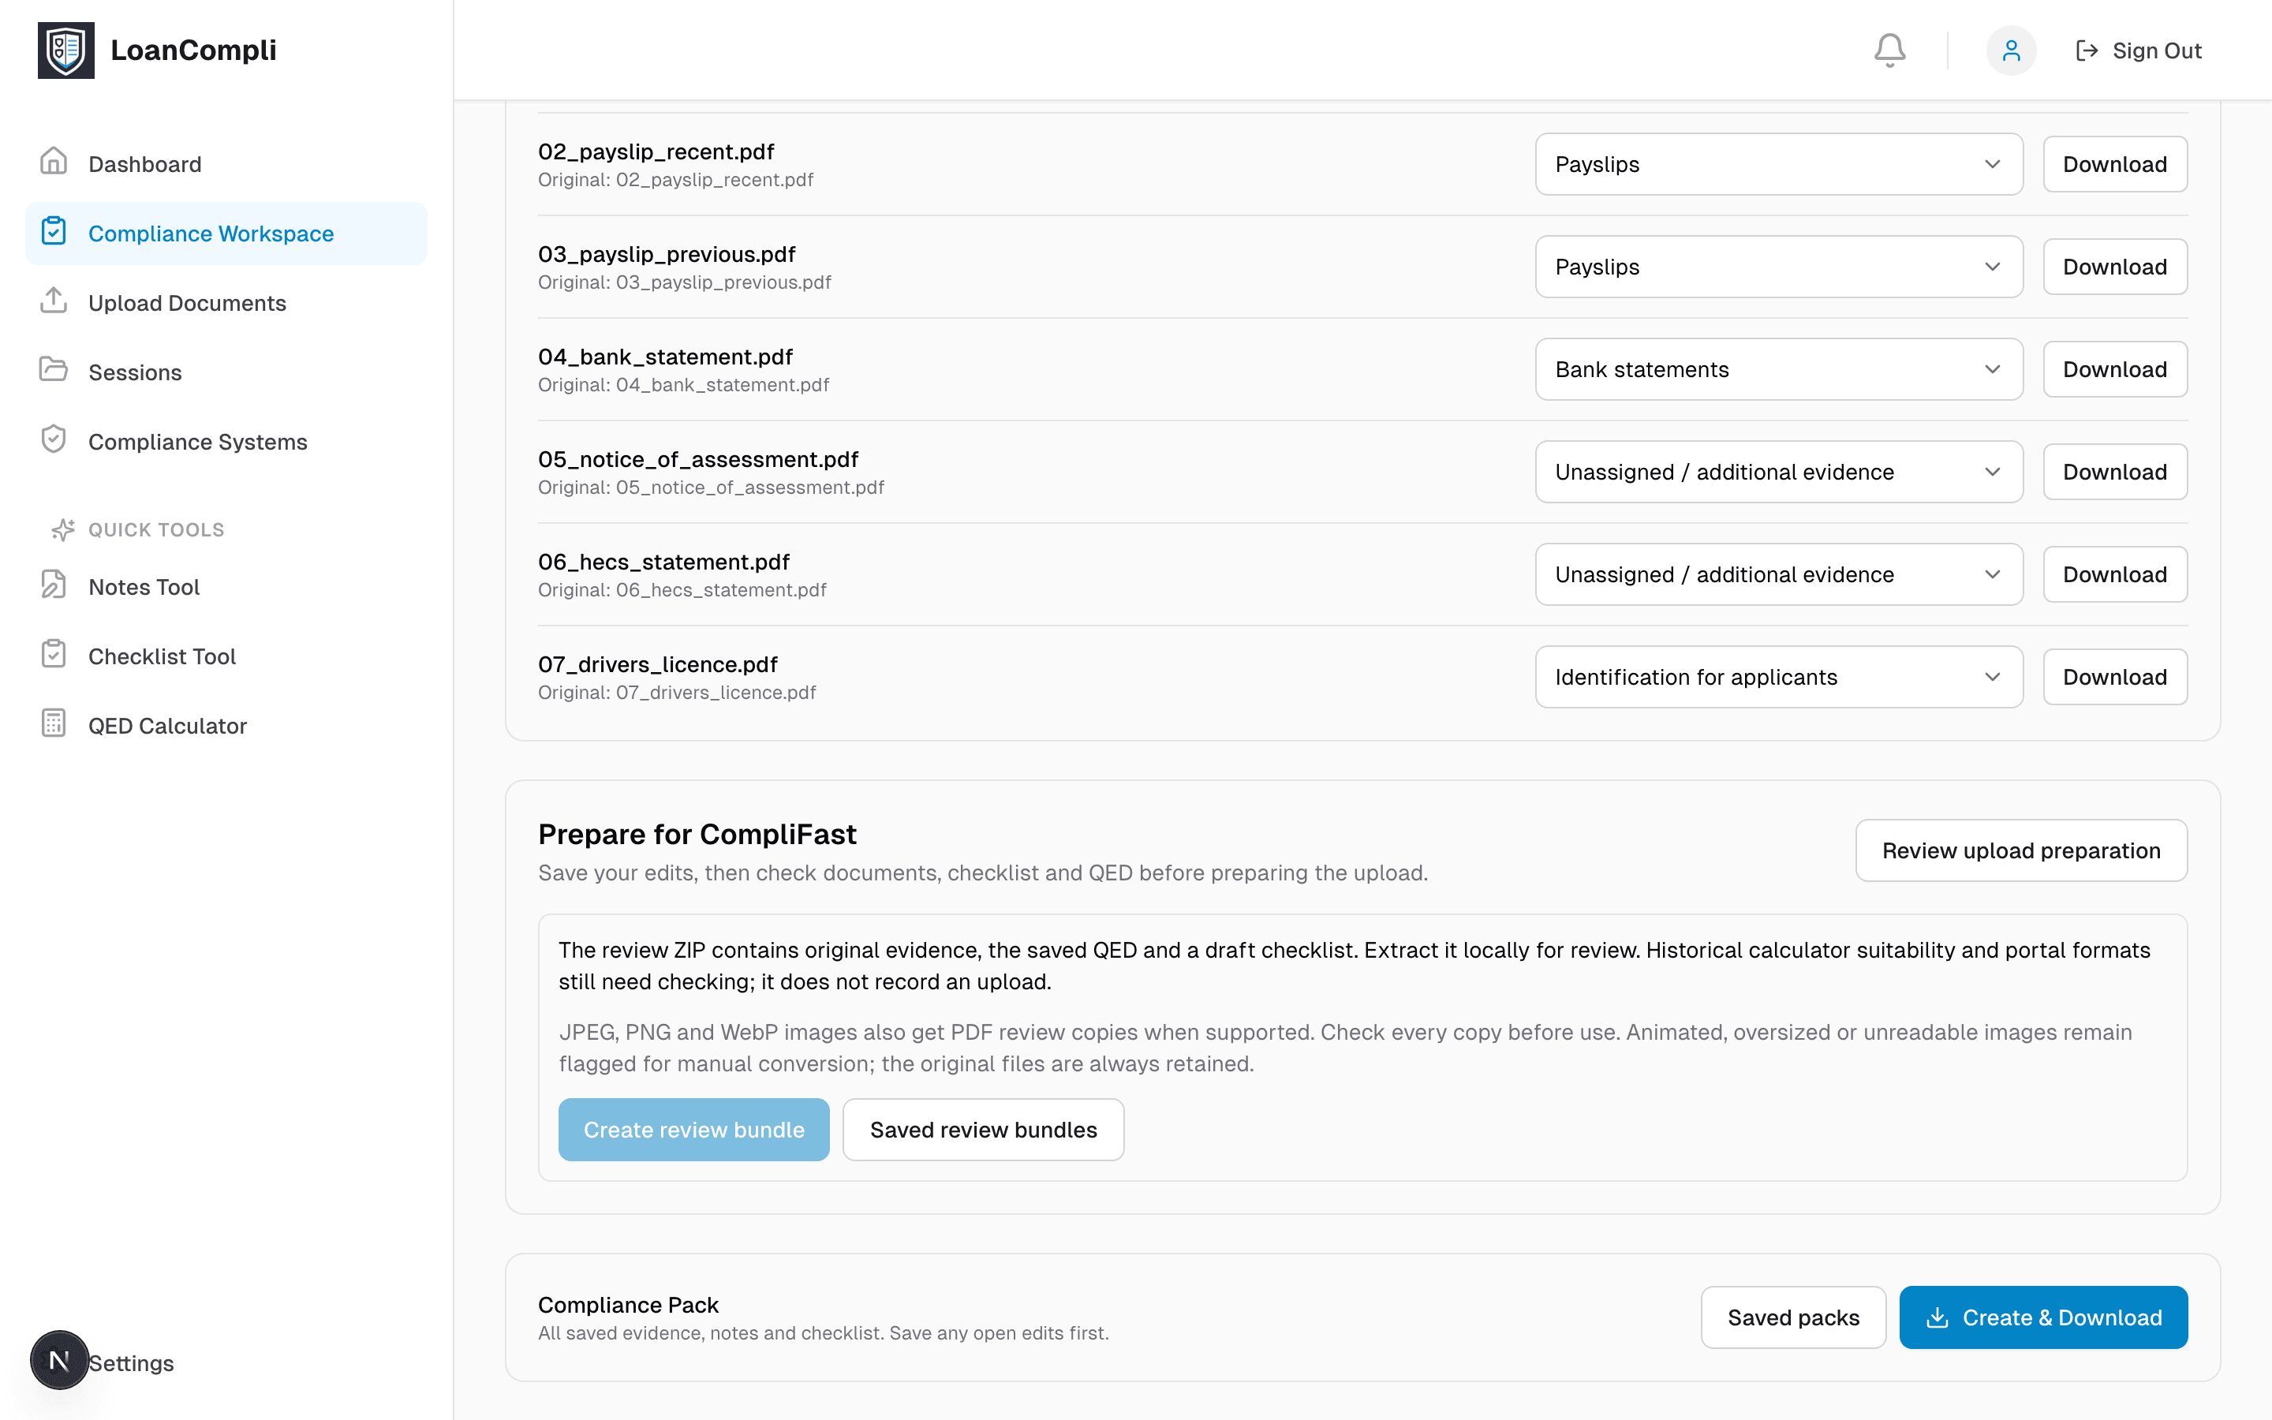This screenshot has height=1420, width=2272.
Task: Click the Notes Tool note icon
Action: [x=54, y=585]
